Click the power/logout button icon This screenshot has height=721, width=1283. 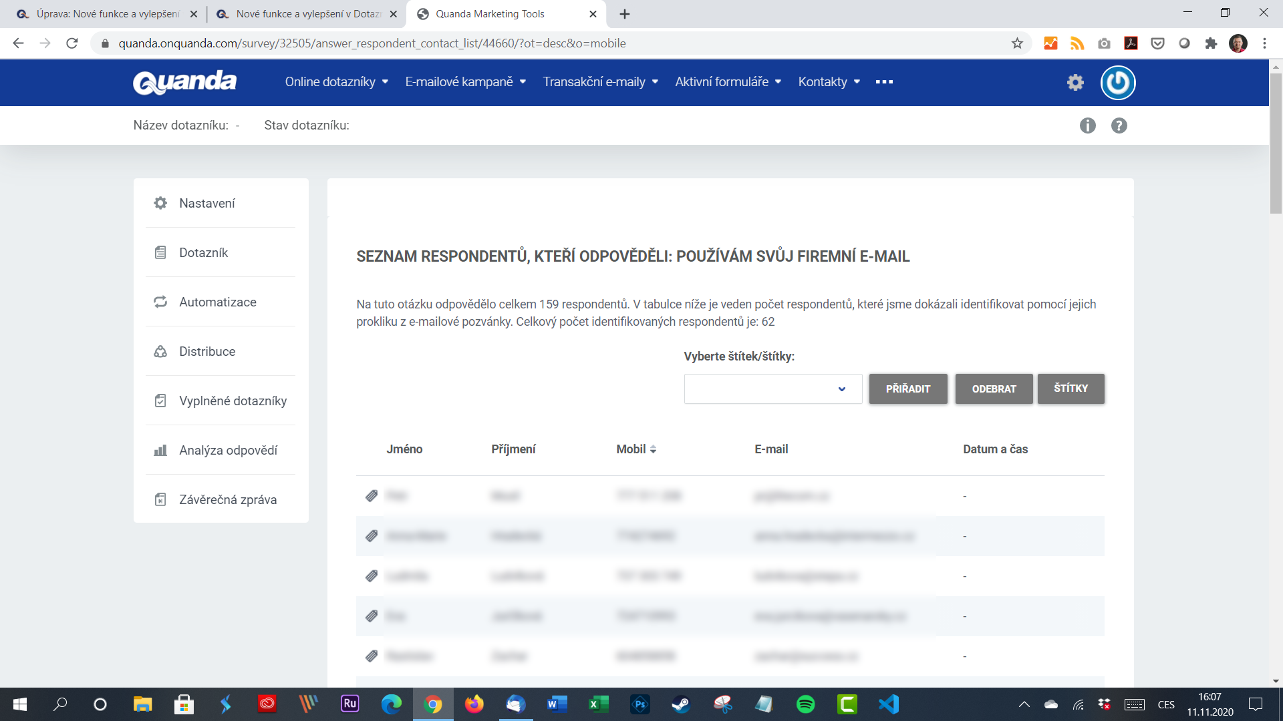coord(1118,82)
